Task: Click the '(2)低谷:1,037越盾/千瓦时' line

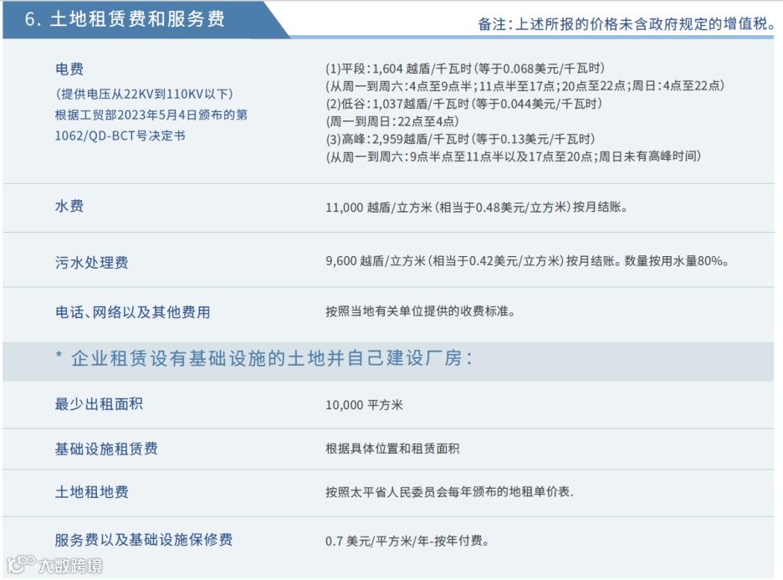Action: [464, 104]
